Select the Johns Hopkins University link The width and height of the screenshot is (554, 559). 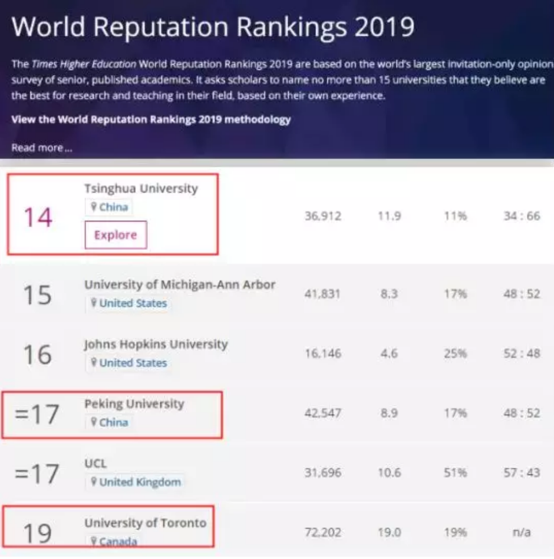coord(156,344)
